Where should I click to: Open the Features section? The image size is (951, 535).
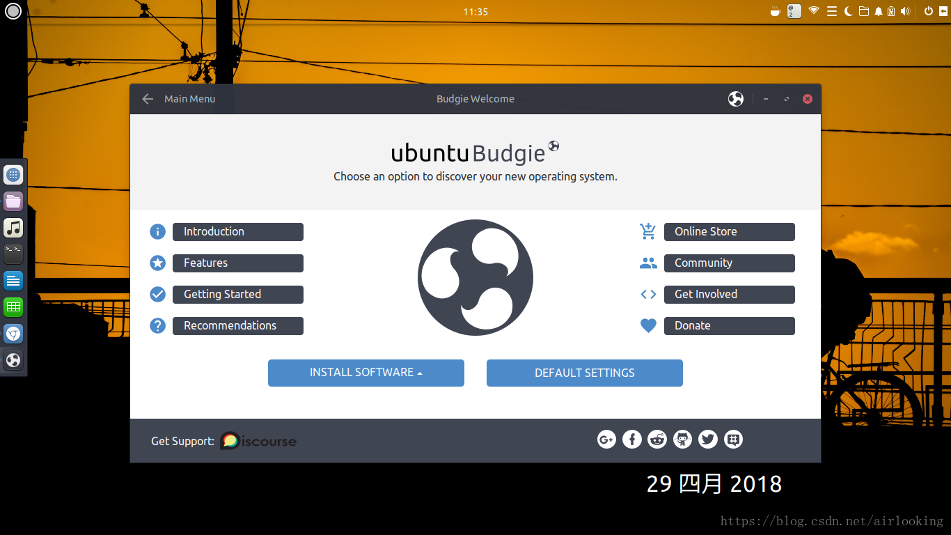click(238, 263)
